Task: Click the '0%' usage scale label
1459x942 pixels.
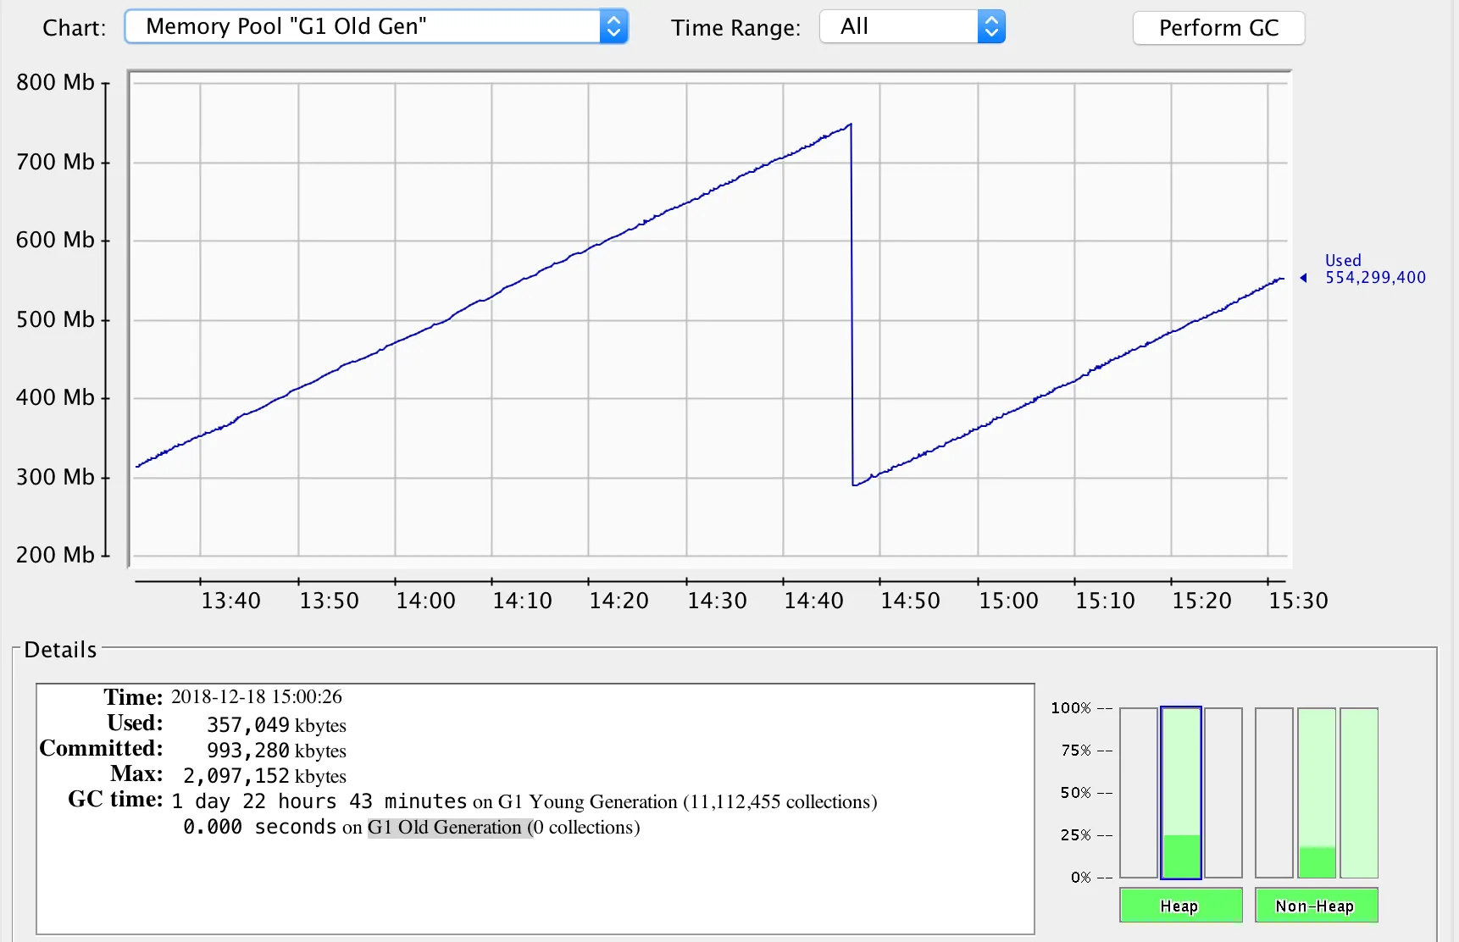Action: click(1081, 878)
